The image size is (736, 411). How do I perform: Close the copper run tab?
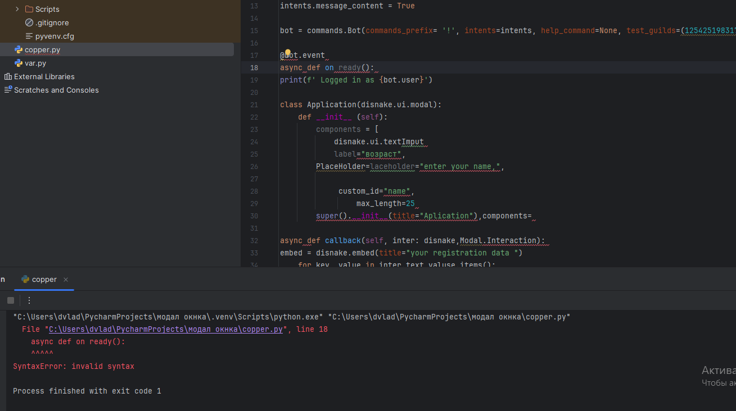[66, 280]
